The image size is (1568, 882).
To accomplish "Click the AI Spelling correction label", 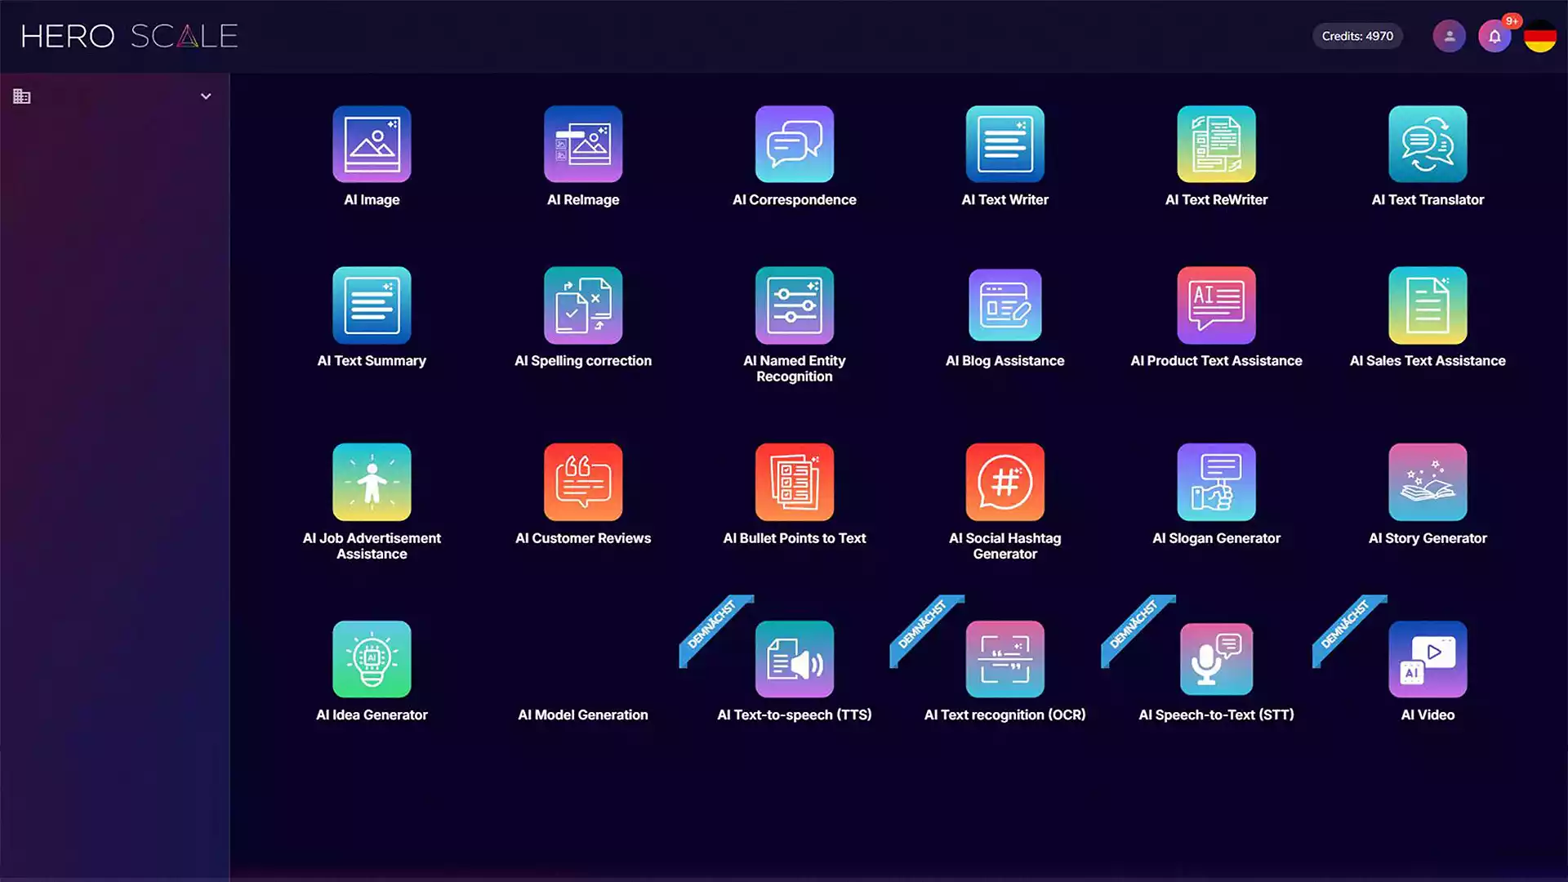I will 583,361.
